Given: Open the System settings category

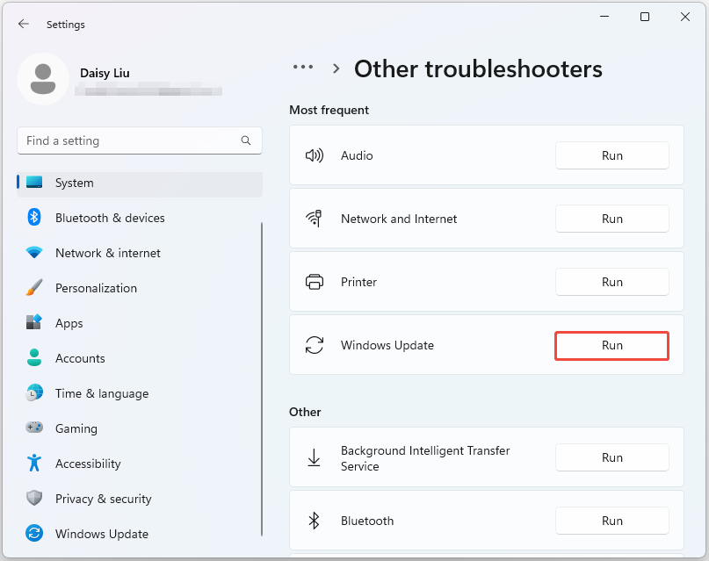Looking at the screenshot, I should click(75, 183).
